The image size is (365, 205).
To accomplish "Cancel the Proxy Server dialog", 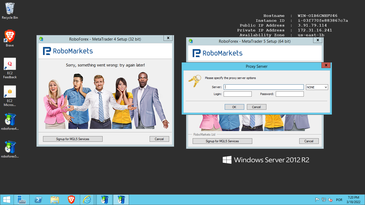I will point(257,107).
